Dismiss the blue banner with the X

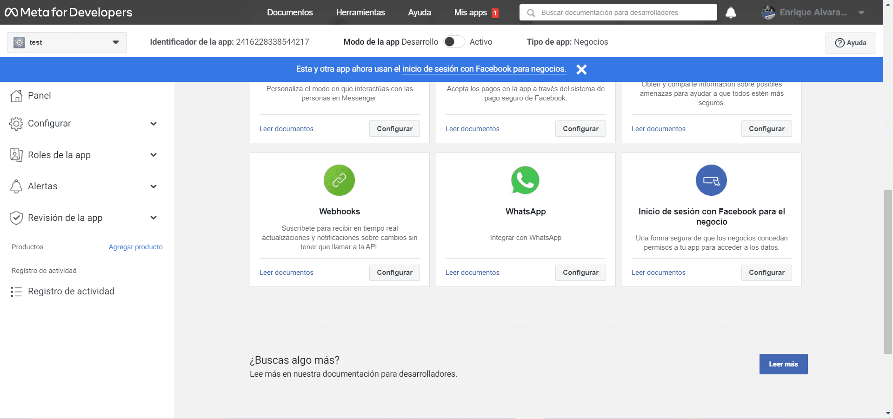click(x=581, y=69)
